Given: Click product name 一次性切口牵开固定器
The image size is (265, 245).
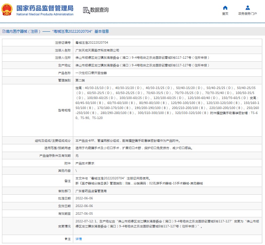Looking at the screenshot, I should click(x=91, y=73).
